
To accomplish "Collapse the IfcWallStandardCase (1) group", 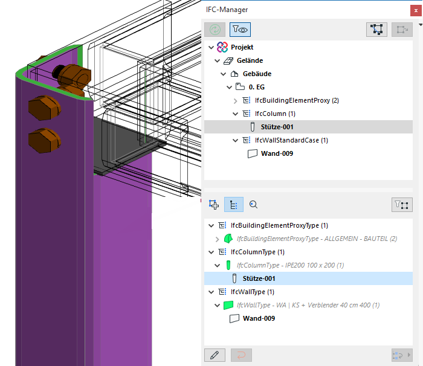I will click(x=235, y=140).
